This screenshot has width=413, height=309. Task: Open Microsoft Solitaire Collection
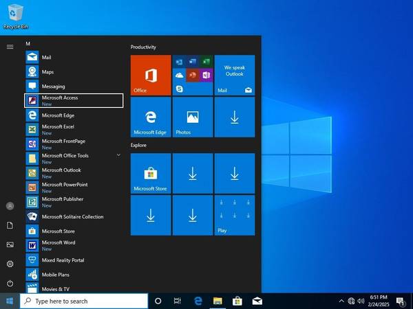[x=72, y=216]
